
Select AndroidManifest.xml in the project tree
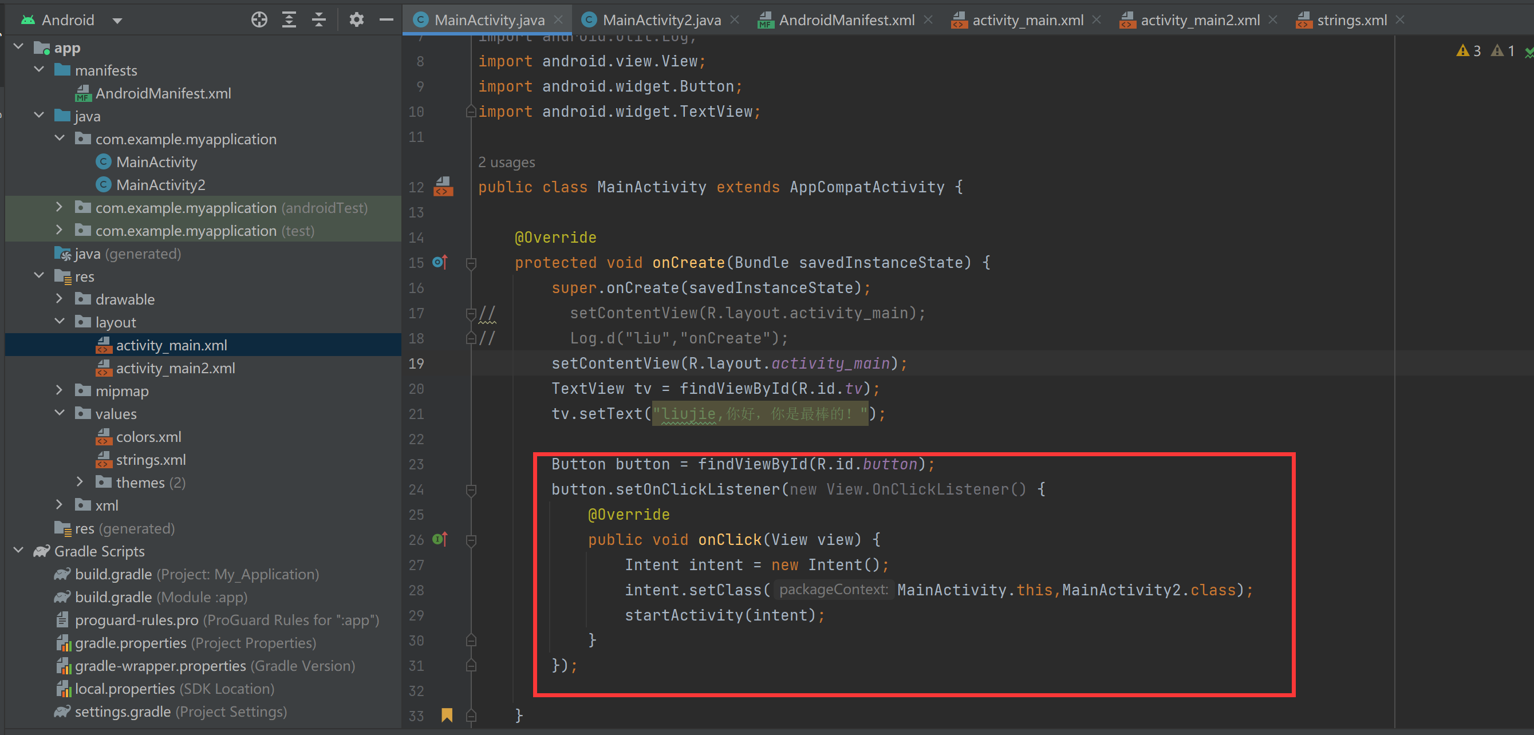click(153, 93)
